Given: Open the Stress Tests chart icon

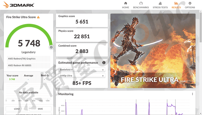Looking at the screenshot, I should pos(160,3).
